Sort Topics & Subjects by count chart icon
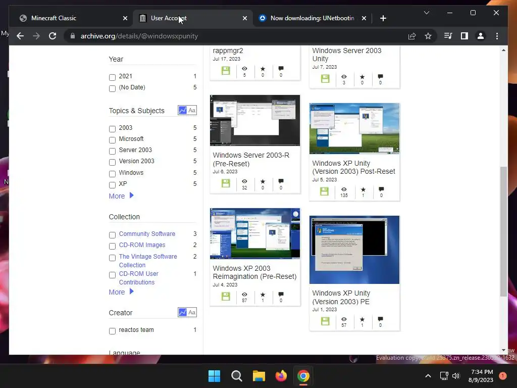Viewport: 517px width, 388px height. (182, 110)
